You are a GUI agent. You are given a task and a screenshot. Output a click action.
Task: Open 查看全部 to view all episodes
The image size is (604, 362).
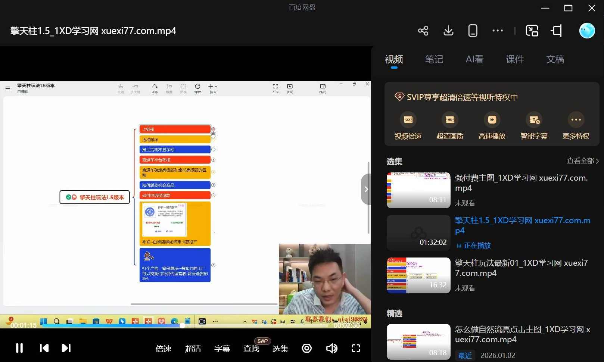pos(581,160)
